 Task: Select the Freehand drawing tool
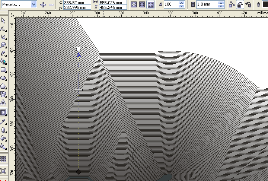coord(3,53)
